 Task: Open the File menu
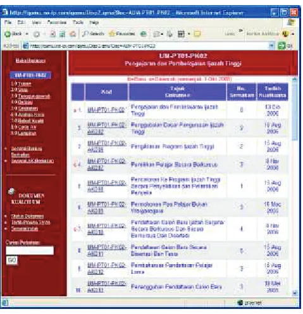(8, 22)
